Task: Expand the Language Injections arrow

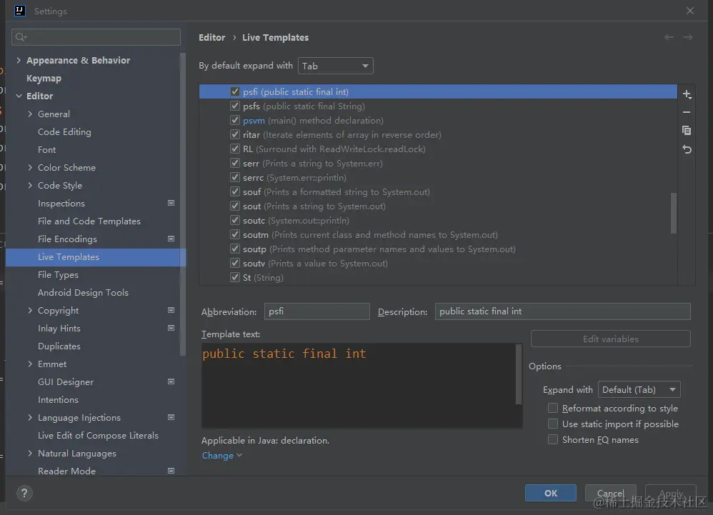Action: 30,417
